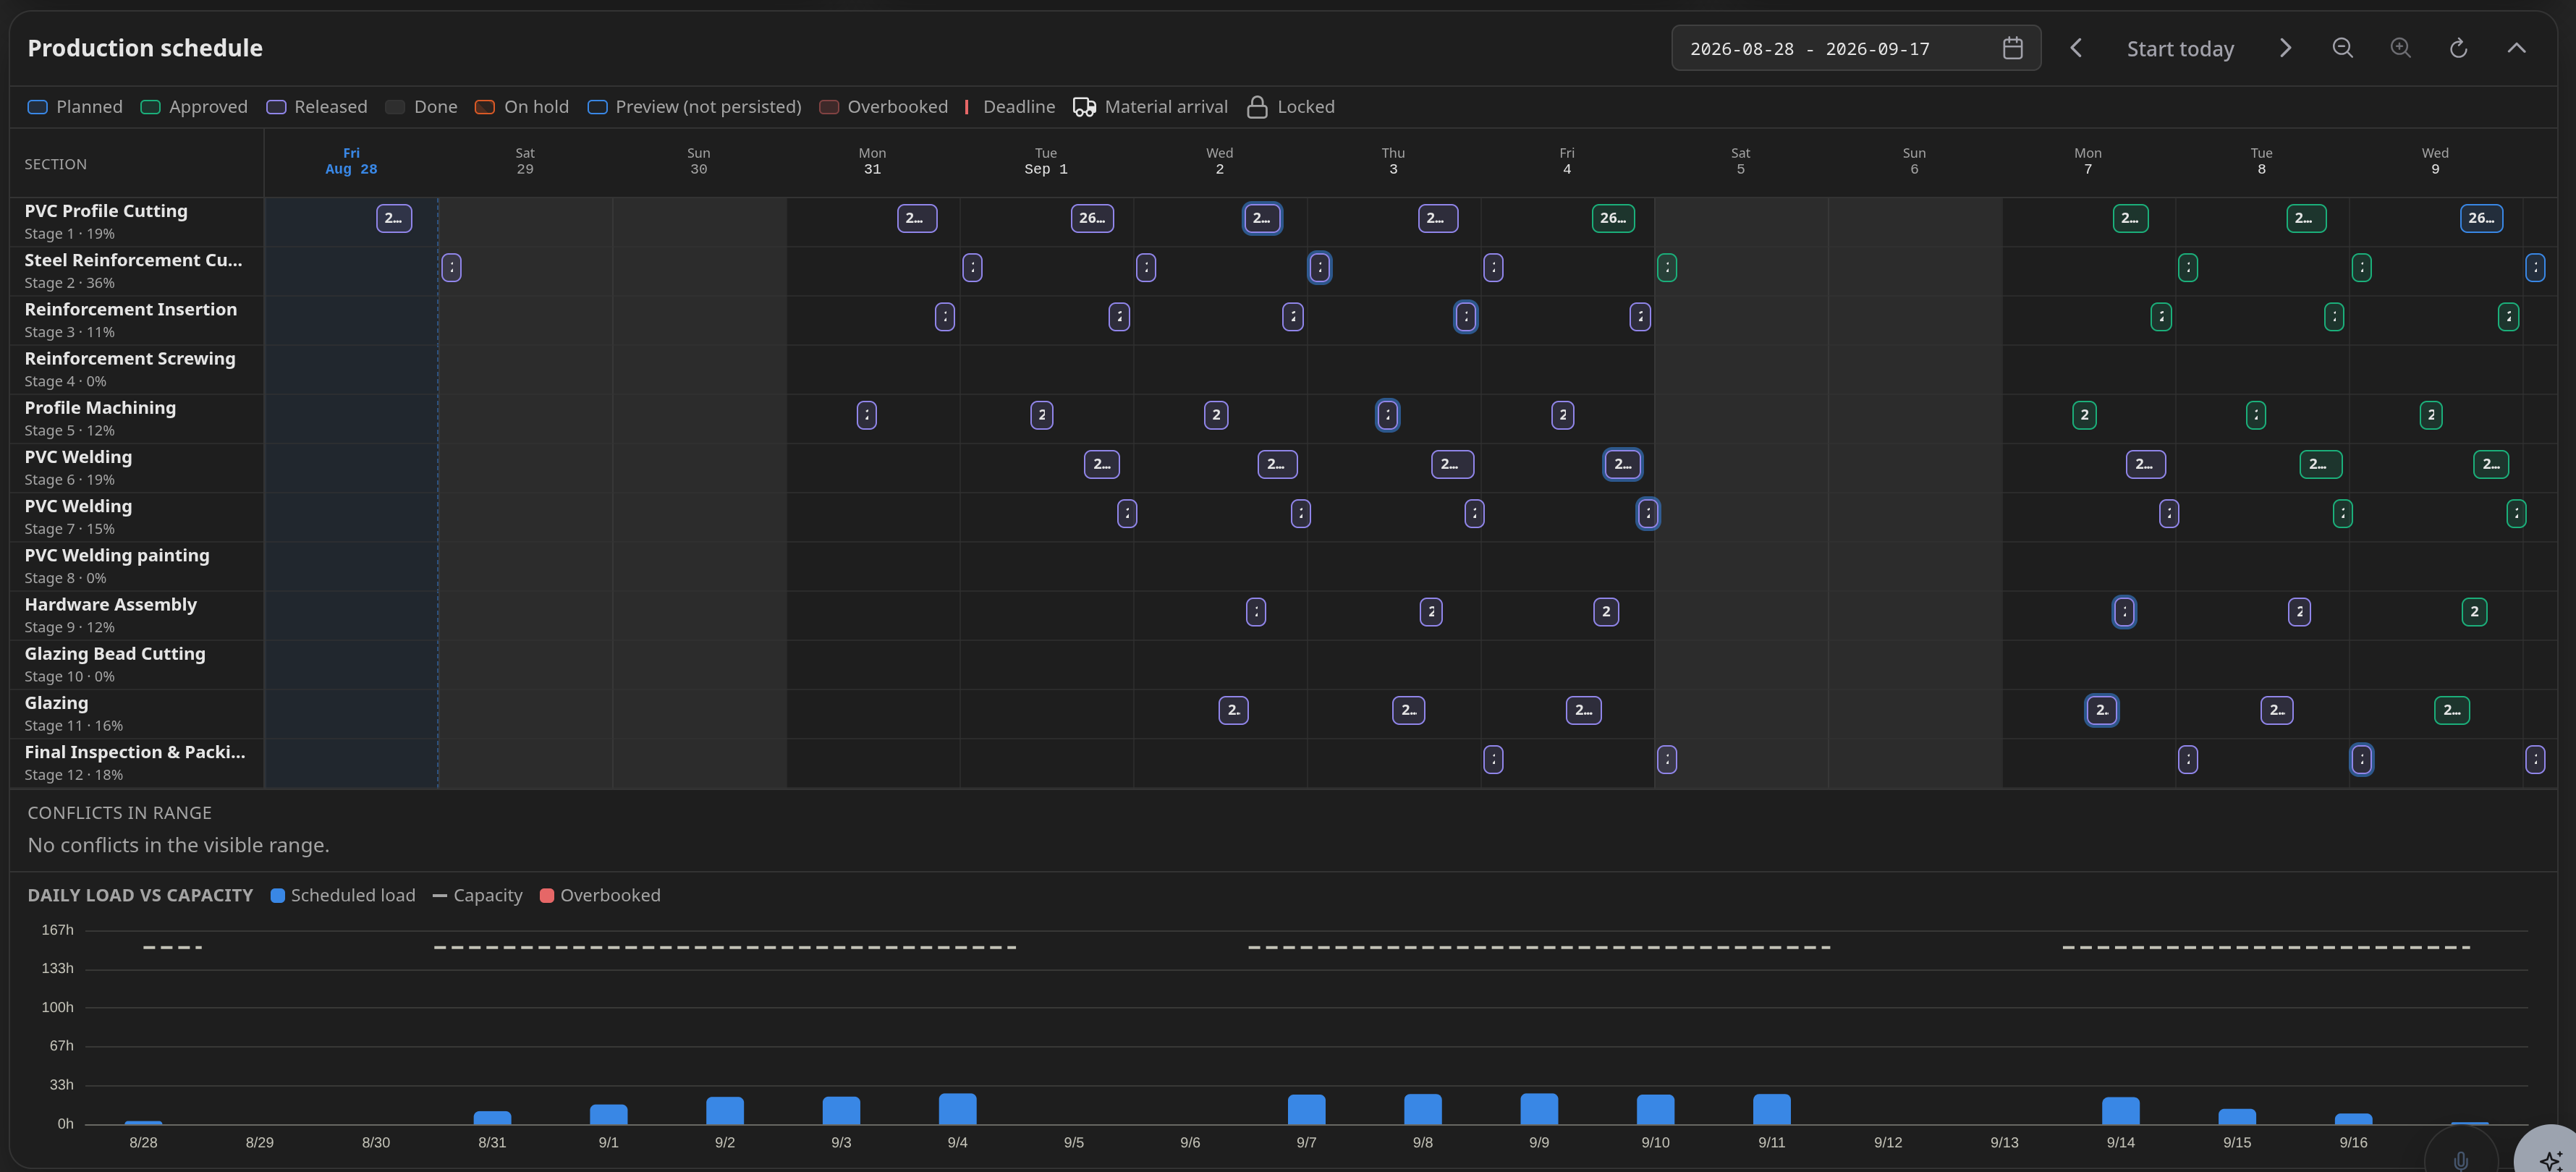Open Glazing task on Wed 2
Screen dimensions: 2576x1172
pos(1234,710)
